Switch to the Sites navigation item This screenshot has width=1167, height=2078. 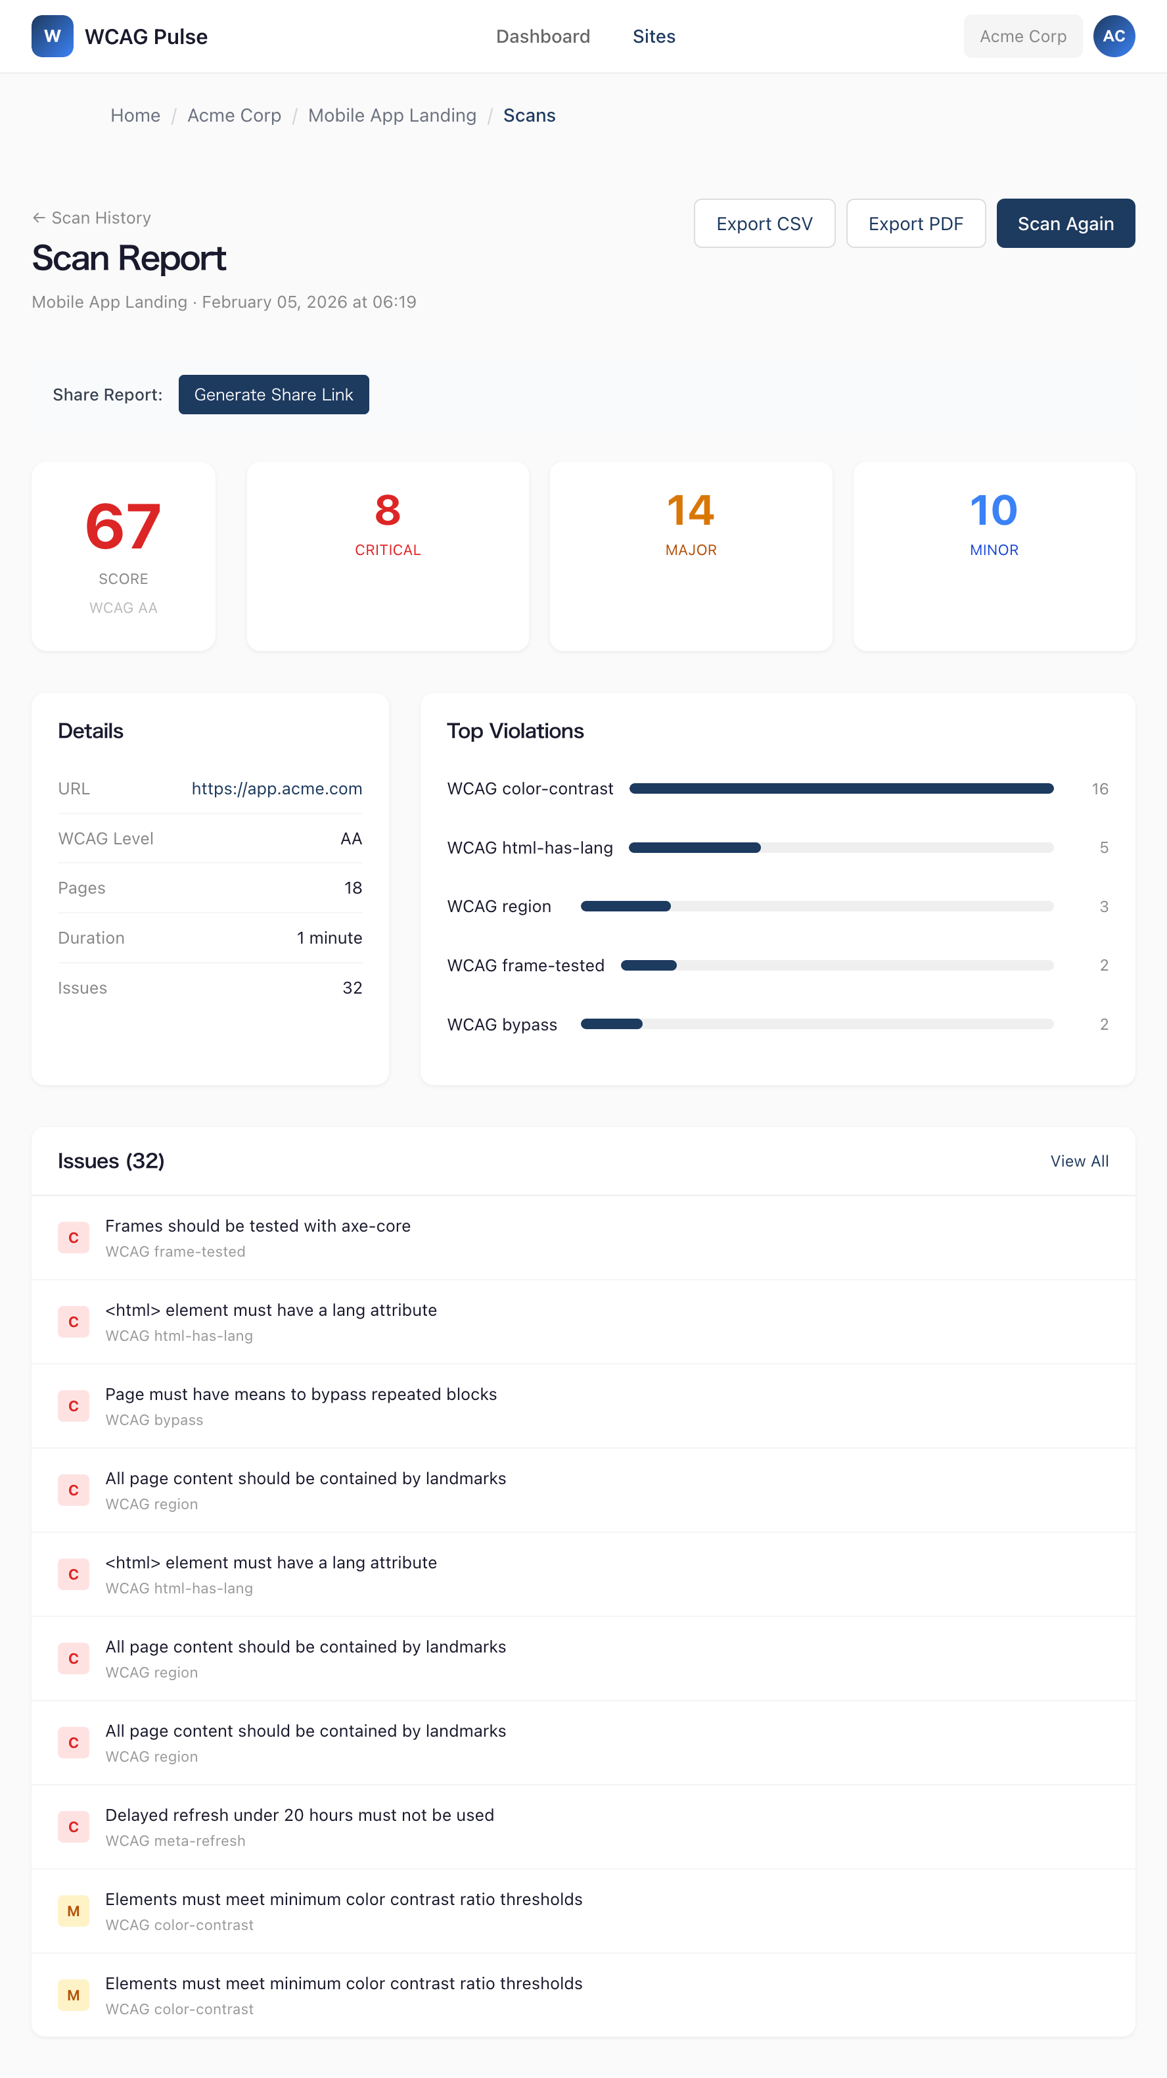(x=654, y=36)
